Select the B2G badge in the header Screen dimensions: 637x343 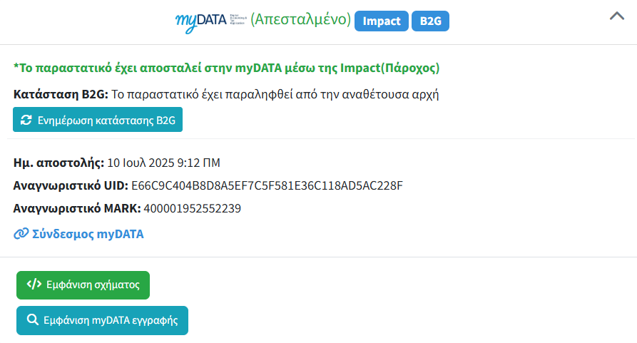click(x=430, y=21)
